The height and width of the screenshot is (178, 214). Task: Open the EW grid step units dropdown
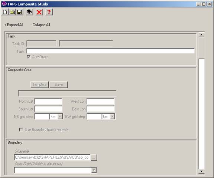click(x=112, y=116)
